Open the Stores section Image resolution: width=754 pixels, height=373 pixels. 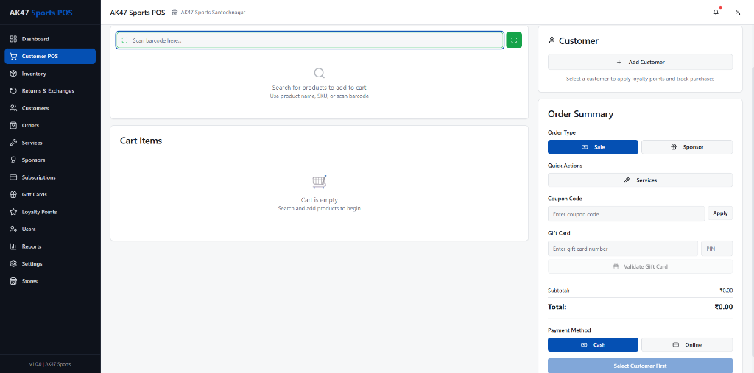[29, 281]
